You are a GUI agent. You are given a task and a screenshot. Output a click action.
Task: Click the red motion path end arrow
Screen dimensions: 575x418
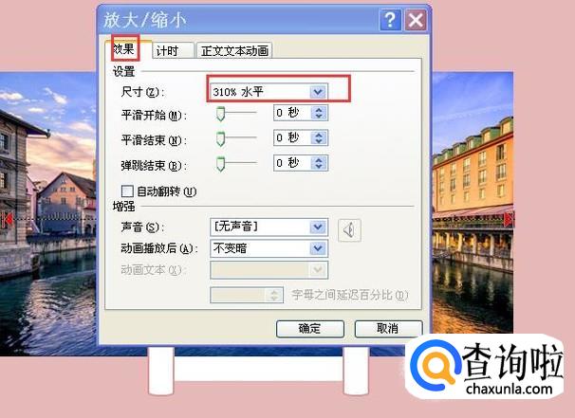[509, 220]
